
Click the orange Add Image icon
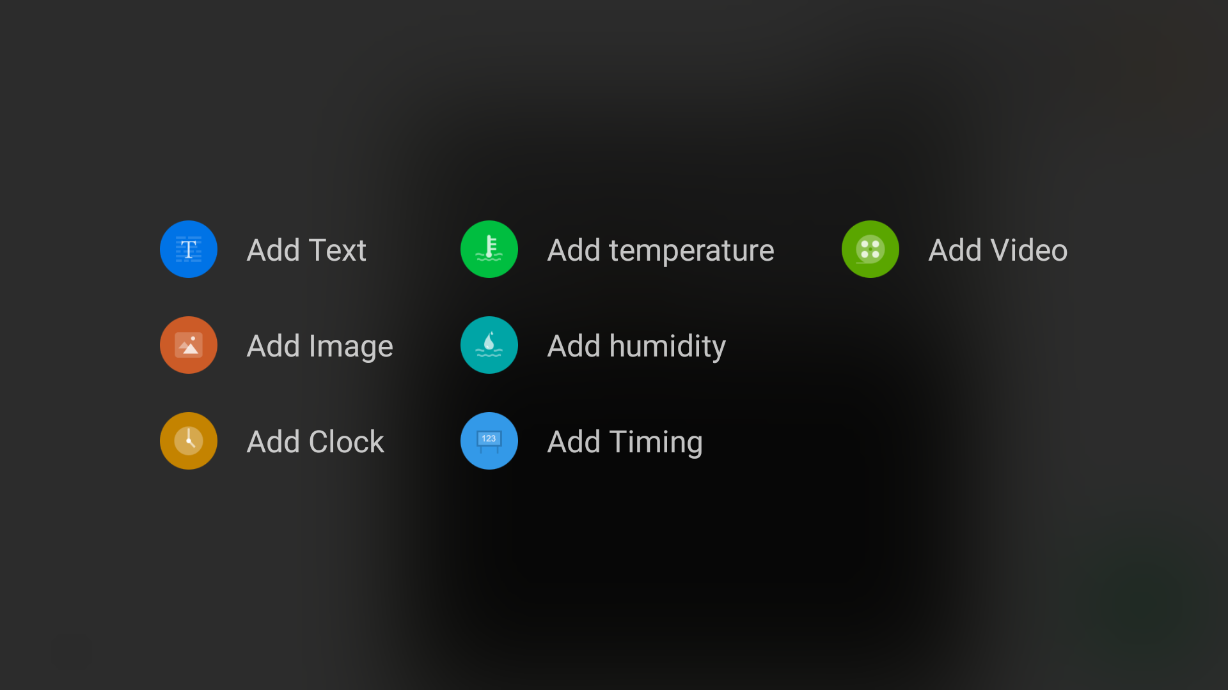[x=189, y=345]
